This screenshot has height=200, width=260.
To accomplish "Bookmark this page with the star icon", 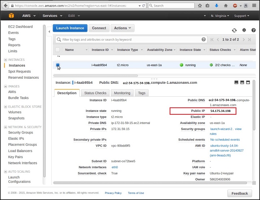I will (x=200, y=6).
